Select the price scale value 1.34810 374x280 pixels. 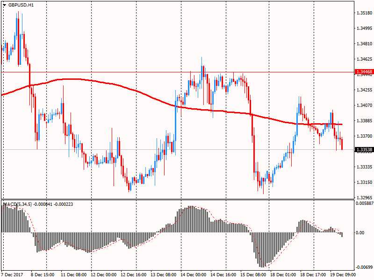[x=365, y=43]
